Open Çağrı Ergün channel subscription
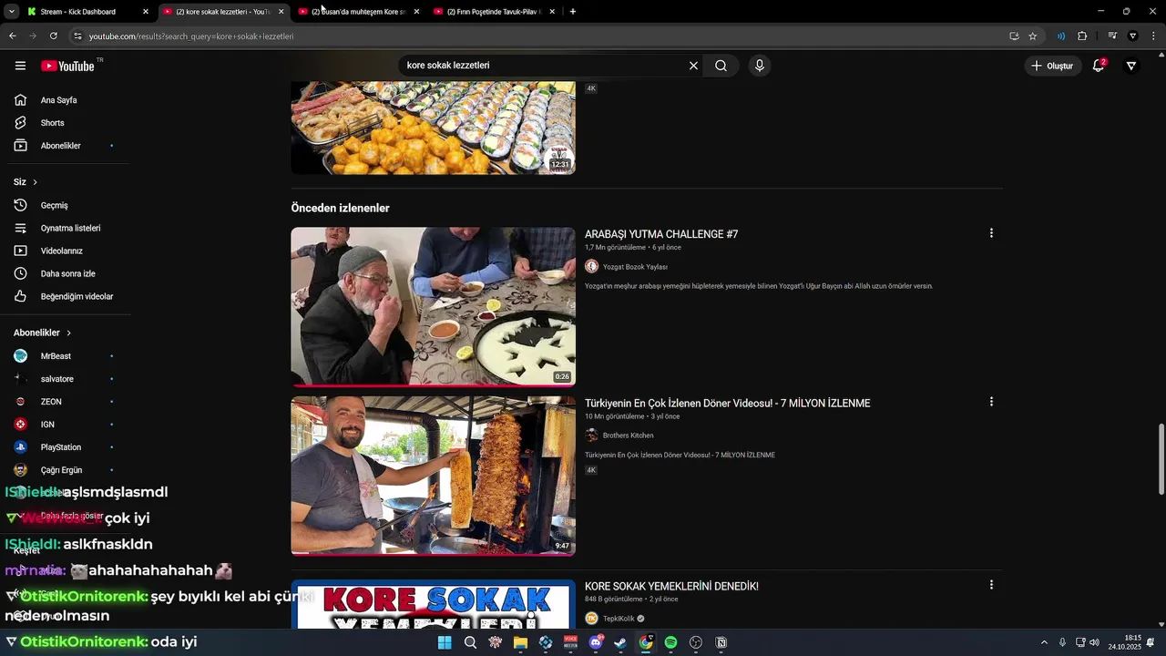The width and height of the screenshot is (1166, 656). pos(59,470)
